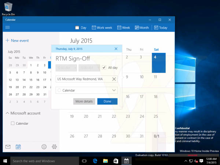The width and height of the screenshot is (220, 165).
Task: Open Calendar settings gear
Action: (54, 147)
